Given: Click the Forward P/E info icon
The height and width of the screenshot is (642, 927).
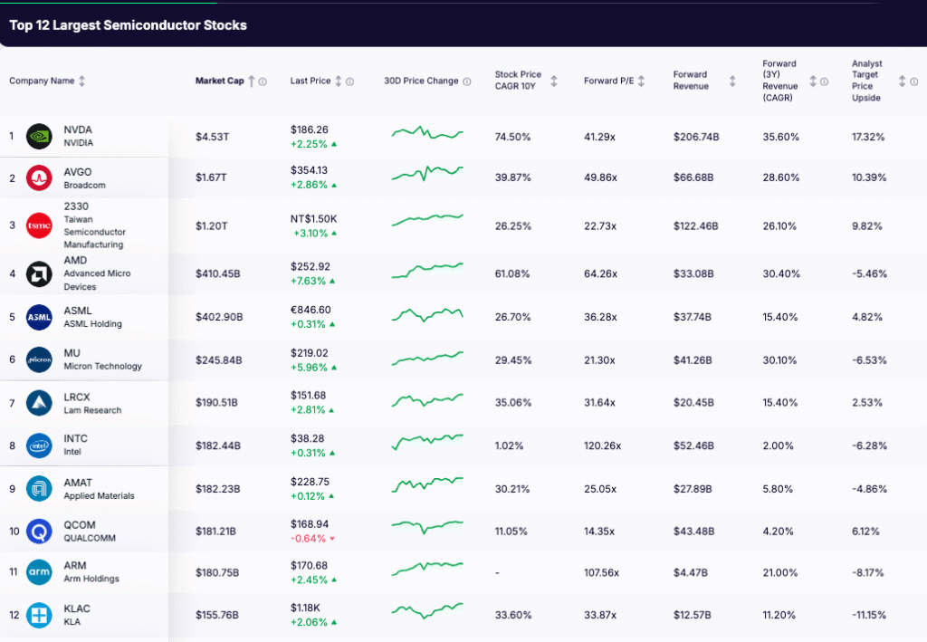Looking at the screenshot, I should tap(643, 81).
